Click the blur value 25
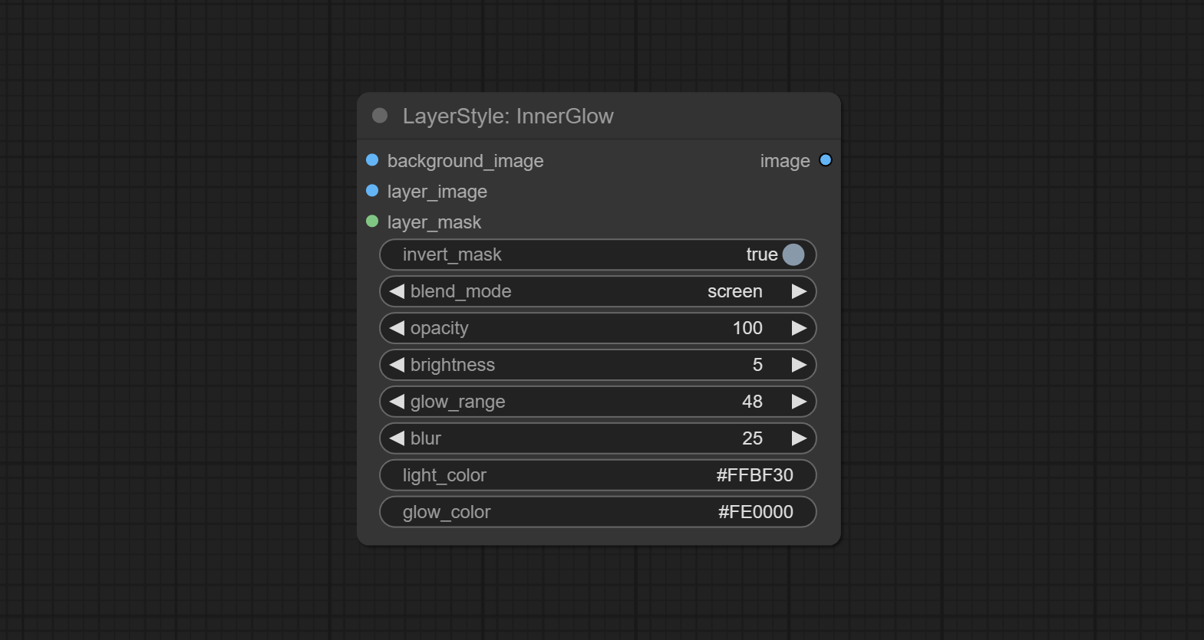Viewport: 1204px width, 640px height. (x=752, y=438)
